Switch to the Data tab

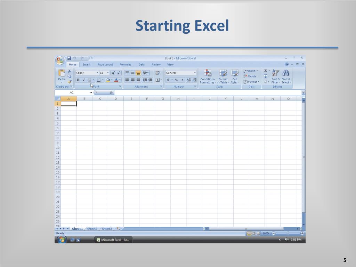[141, 64]
